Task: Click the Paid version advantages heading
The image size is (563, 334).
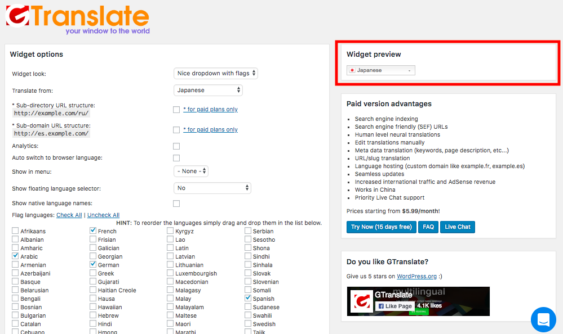Action: pos(389,103)
